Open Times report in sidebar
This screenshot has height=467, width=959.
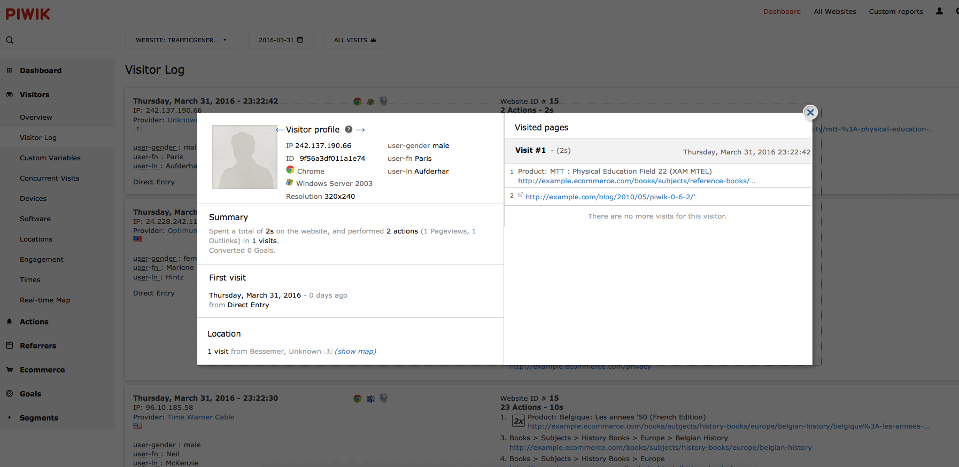(x=30, y=280)
